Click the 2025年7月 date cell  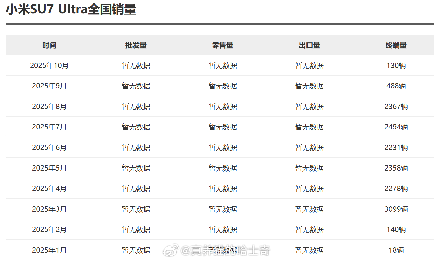click(x=49, y=127)
